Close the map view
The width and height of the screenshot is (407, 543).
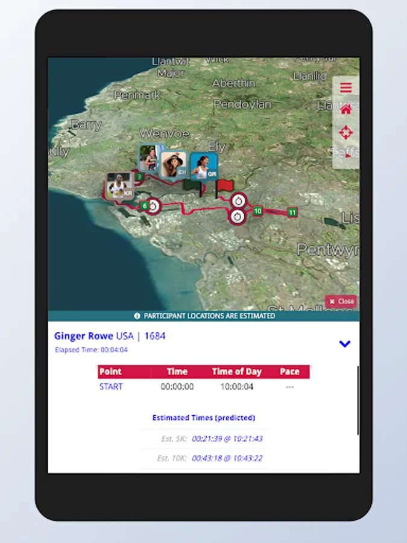pos(341,301)
